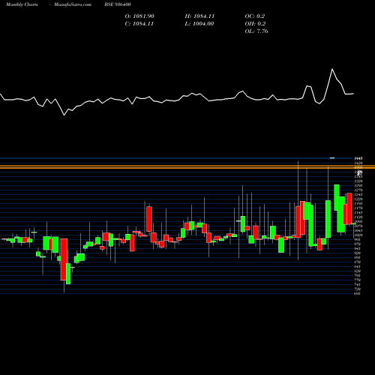The width and height of the screenshot is (375, 375).
Task: Select the high value 'H: 1084.11'
Action: tap(199, 16)
